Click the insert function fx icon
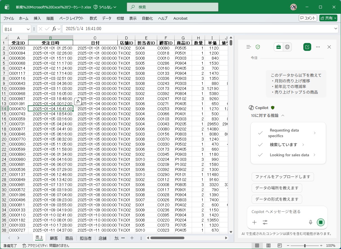This screenshot has height=249, width=341. [x=54, y=29]
